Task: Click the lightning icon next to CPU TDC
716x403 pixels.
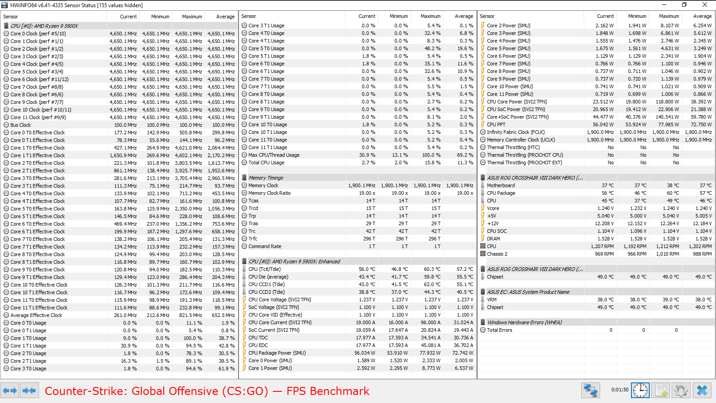Action: pos(244,338)
